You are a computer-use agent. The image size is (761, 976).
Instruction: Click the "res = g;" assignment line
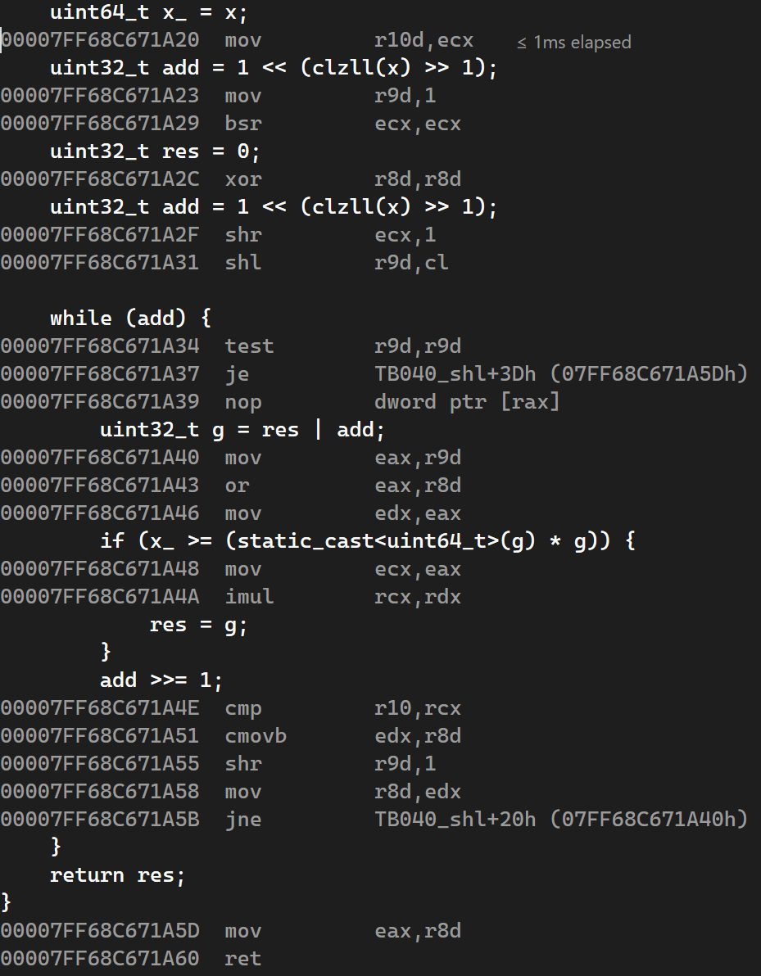(198, 626)
